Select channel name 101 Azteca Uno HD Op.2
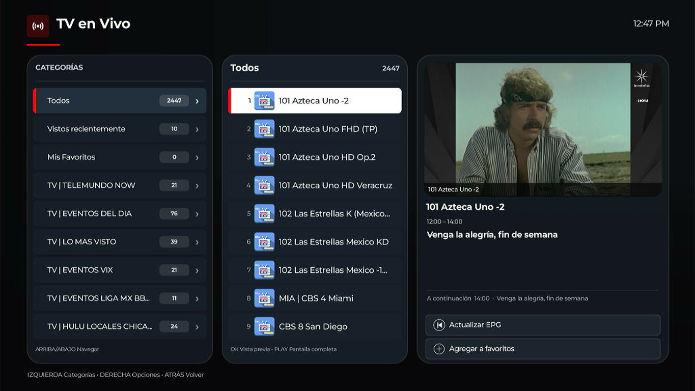 (x=327, y=157)
